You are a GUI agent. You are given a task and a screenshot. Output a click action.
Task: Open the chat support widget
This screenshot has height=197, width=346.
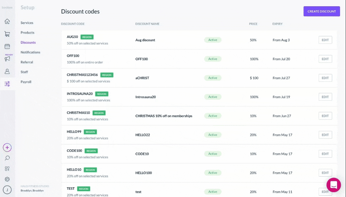click(334, 185)
